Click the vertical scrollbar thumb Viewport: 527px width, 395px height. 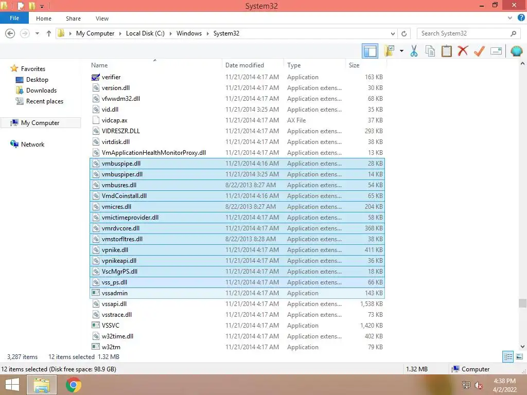point(522,303)
